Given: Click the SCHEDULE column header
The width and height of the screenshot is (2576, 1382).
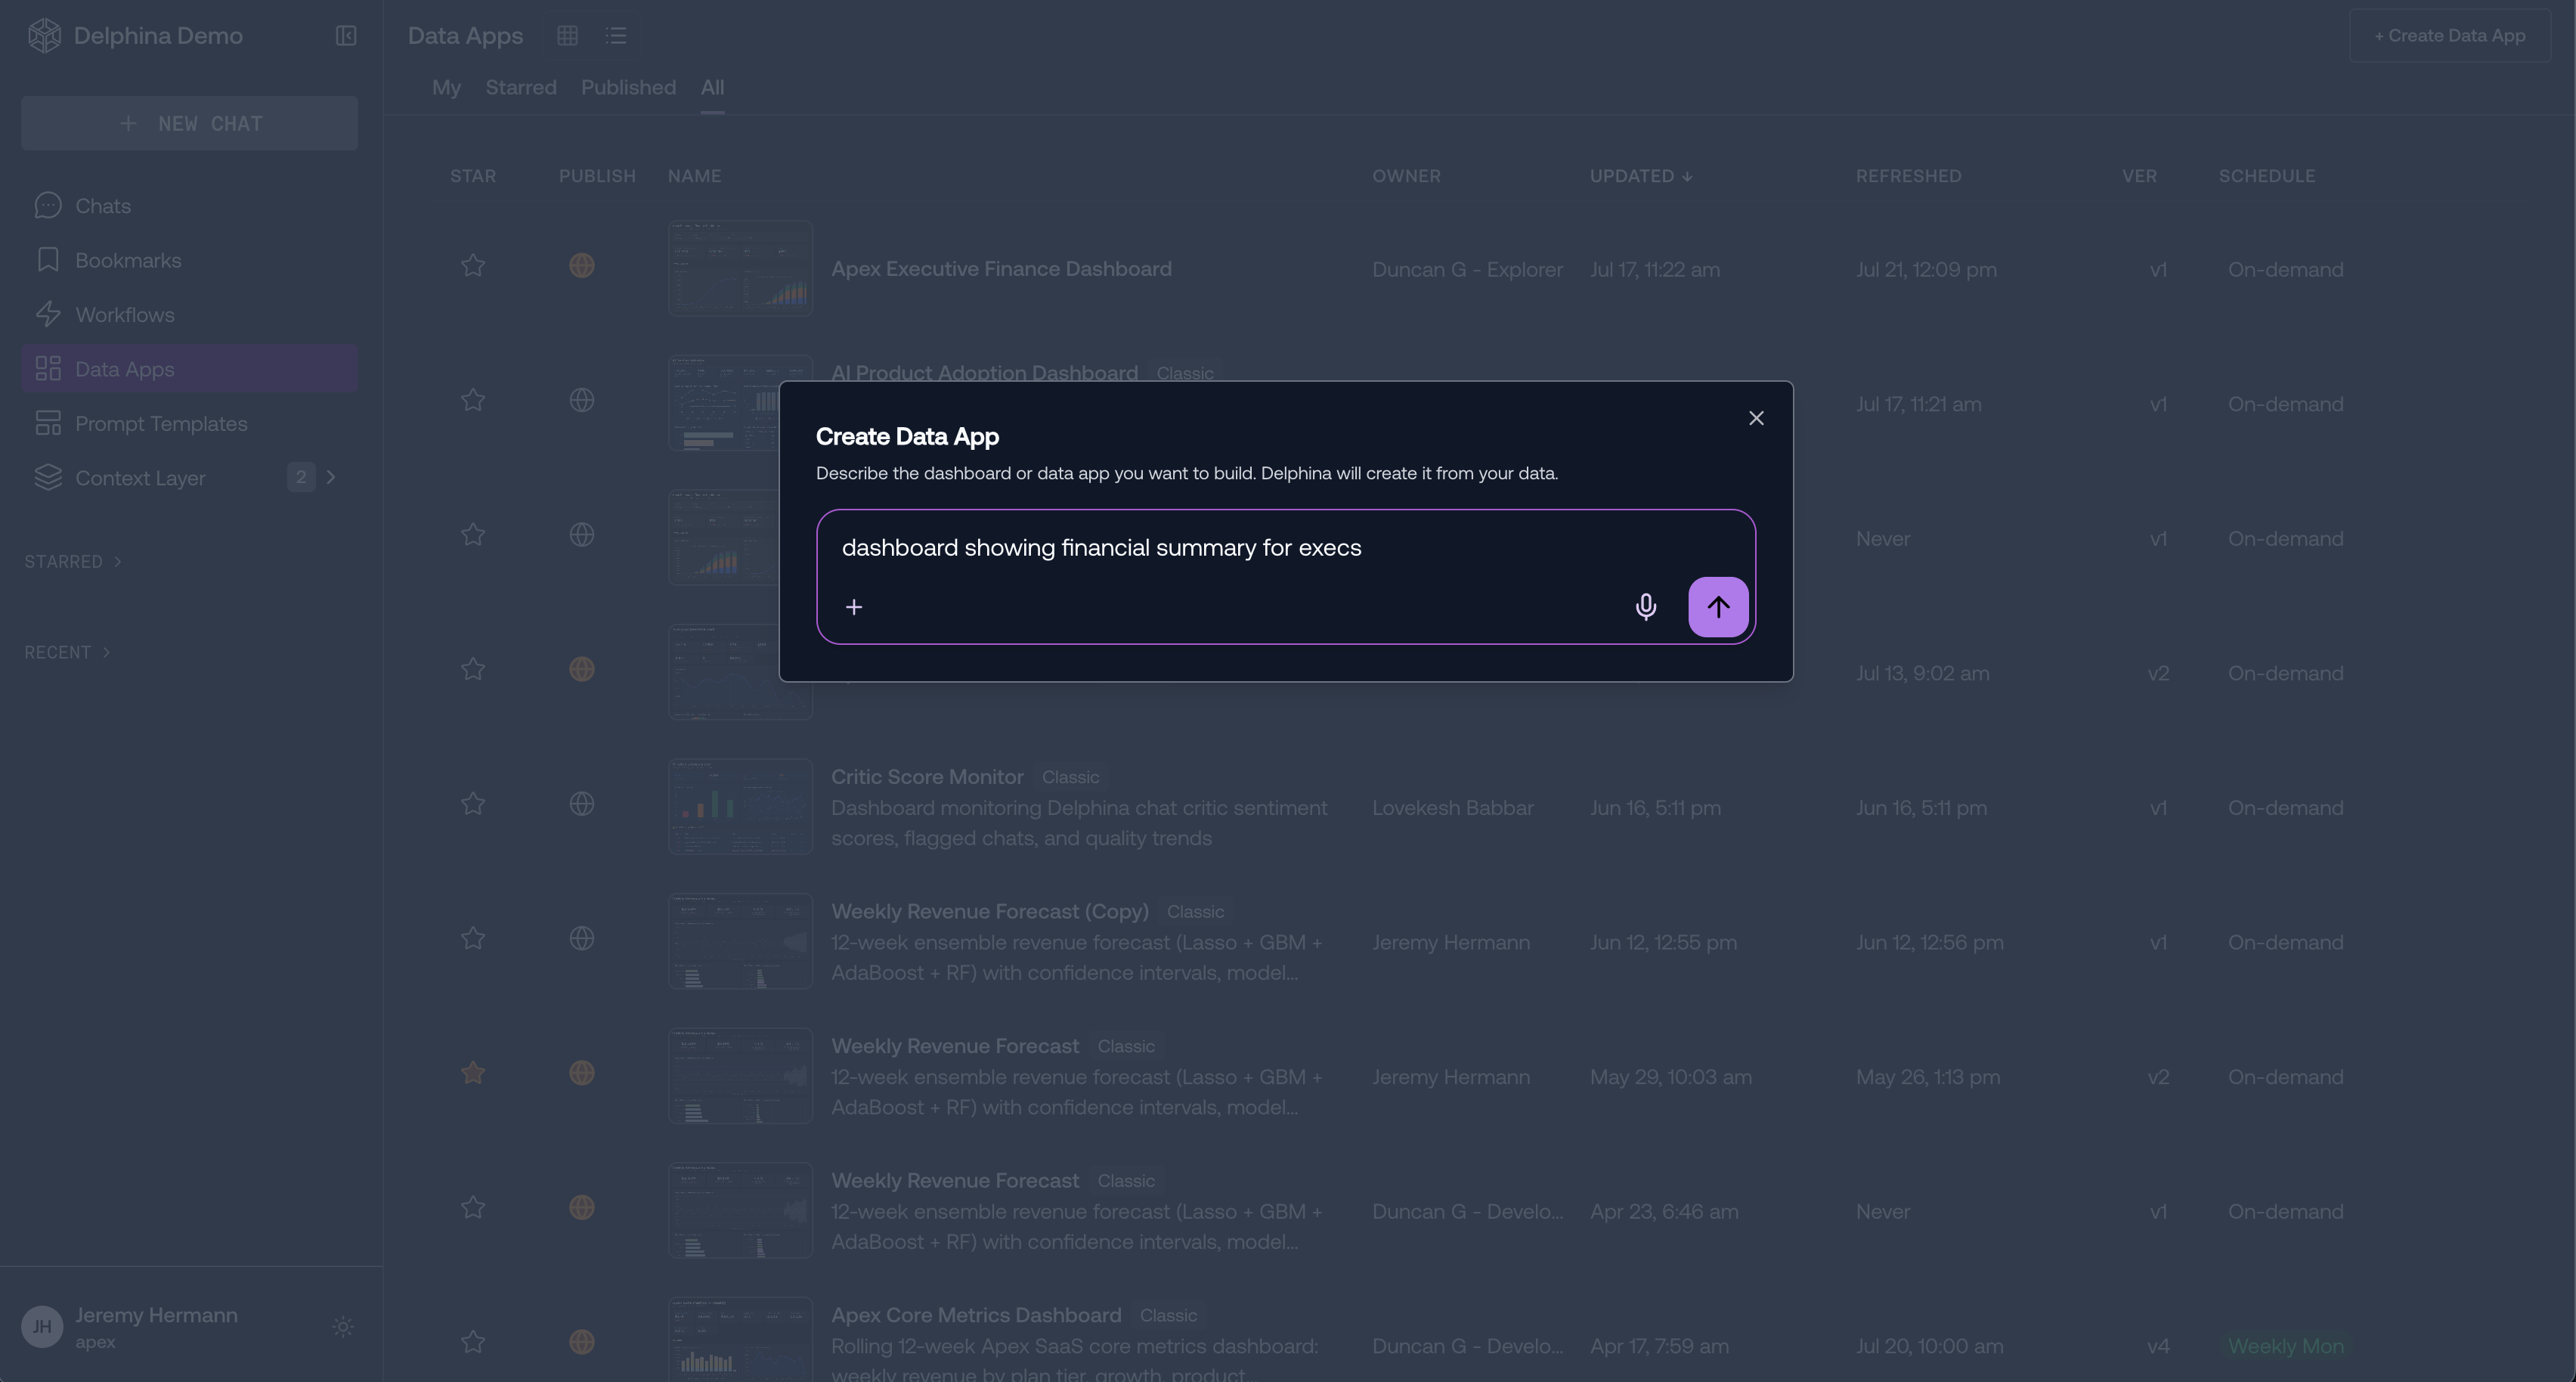Looking at the screenshot, I should (2267, 176).
